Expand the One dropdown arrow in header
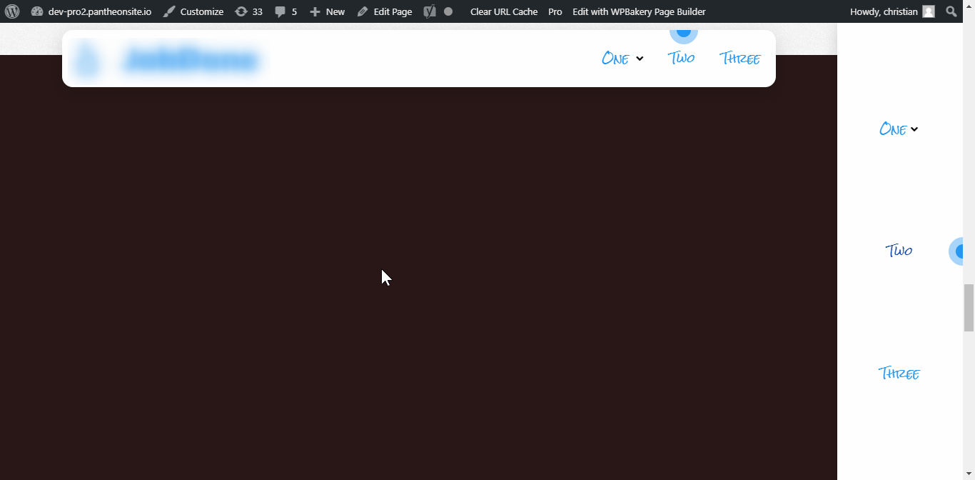 point(640,59)
